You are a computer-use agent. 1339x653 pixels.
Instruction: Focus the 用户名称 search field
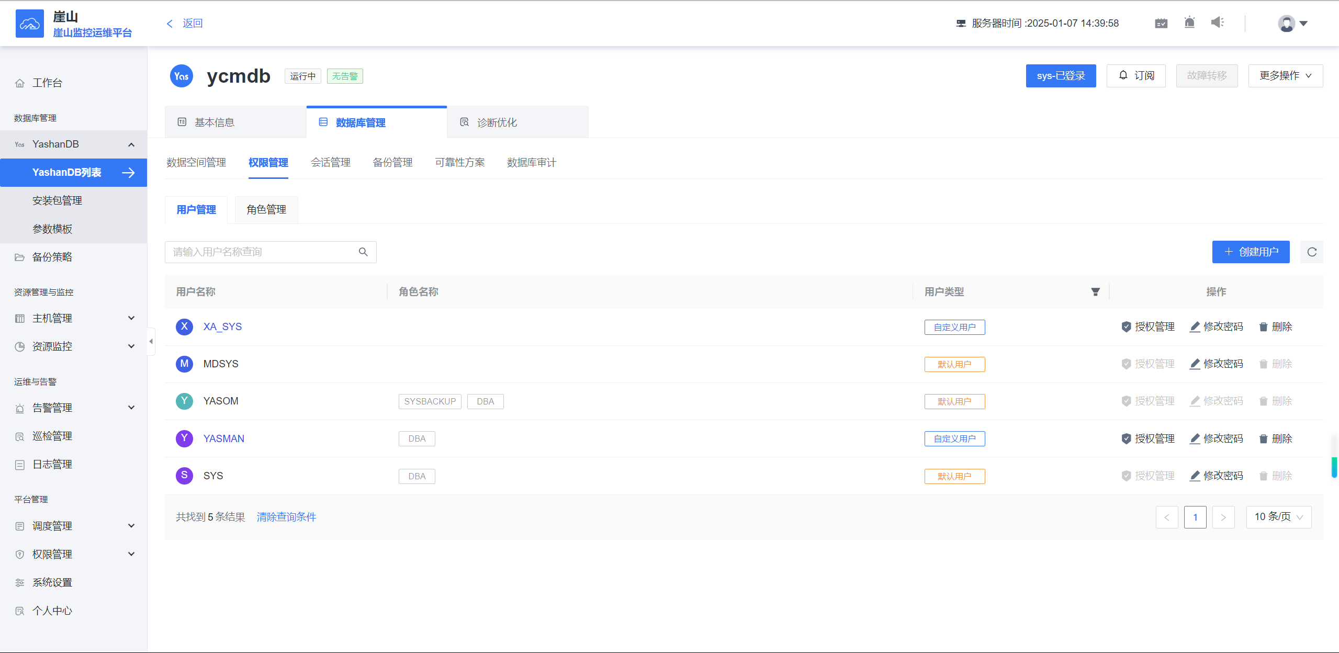click(271, 252)
